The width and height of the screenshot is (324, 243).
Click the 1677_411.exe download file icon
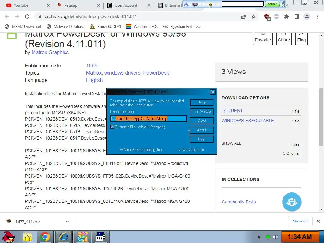click(x=9, y=221)
